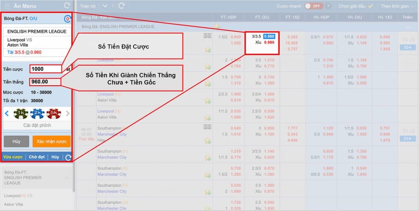Expand the Toàn bộ dropdown chevron
This screenshot has height=211, width=419.
click(105, 6)
